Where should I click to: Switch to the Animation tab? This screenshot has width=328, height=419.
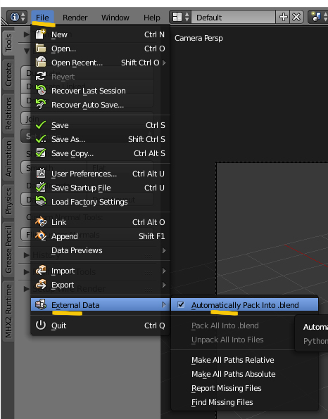click(x=8, y=159)
